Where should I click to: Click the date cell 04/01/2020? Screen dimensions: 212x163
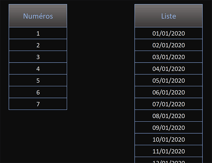click(169, 69)
